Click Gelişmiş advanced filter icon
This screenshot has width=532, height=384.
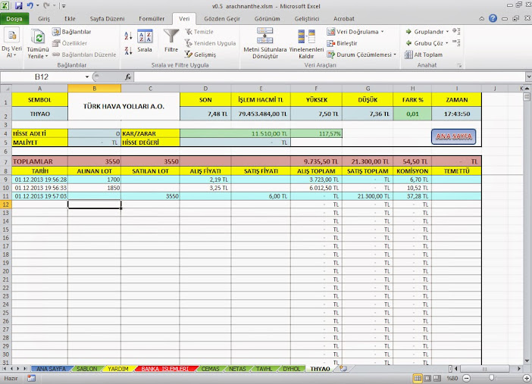188,55
